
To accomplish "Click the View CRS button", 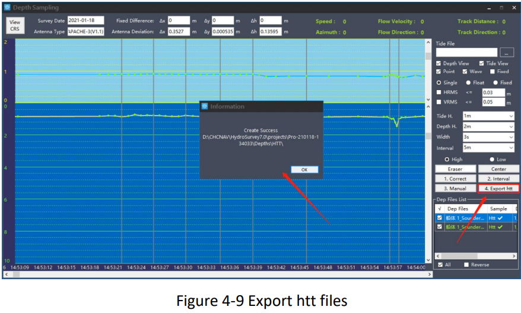I will click(x=14, y=26).
